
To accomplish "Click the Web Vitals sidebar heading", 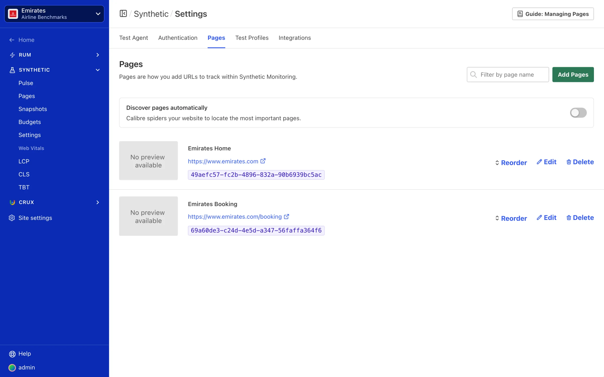I will pyautogui.click(x=31, y=148).
